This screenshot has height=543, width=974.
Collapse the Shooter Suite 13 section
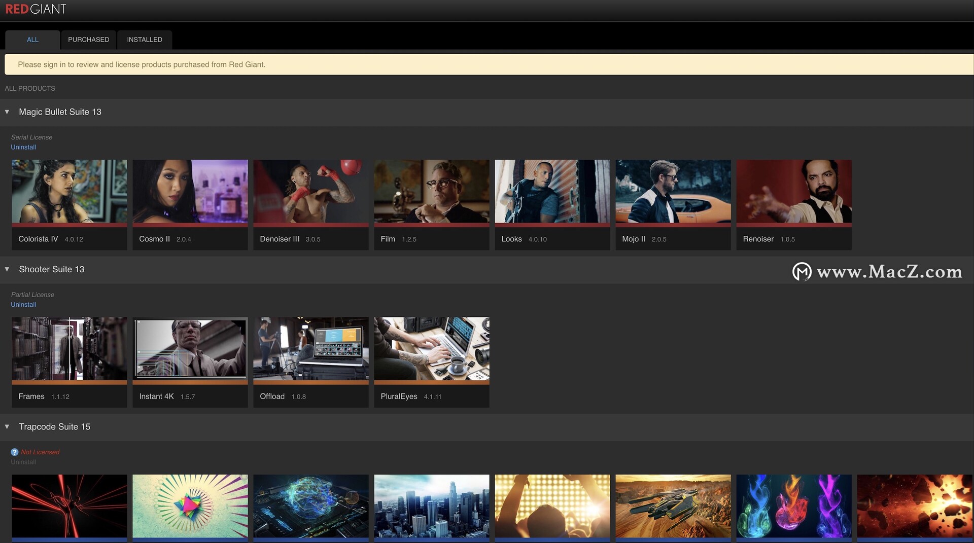(x=7, y=269)
